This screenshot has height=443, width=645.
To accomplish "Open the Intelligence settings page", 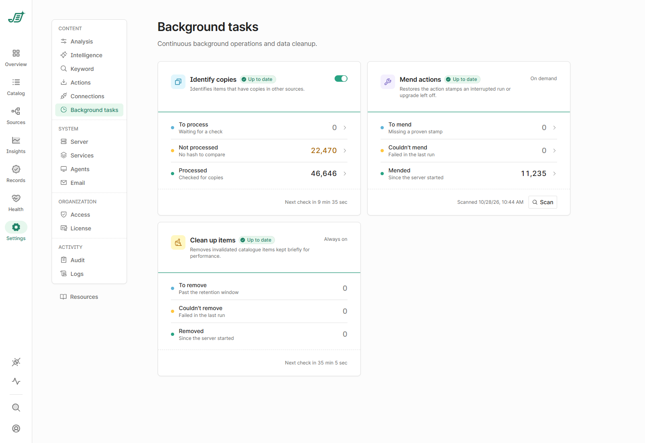I will coord(89,55).
